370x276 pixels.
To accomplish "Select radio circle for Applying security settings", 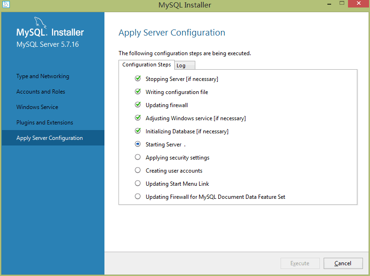I will [138, 157].
